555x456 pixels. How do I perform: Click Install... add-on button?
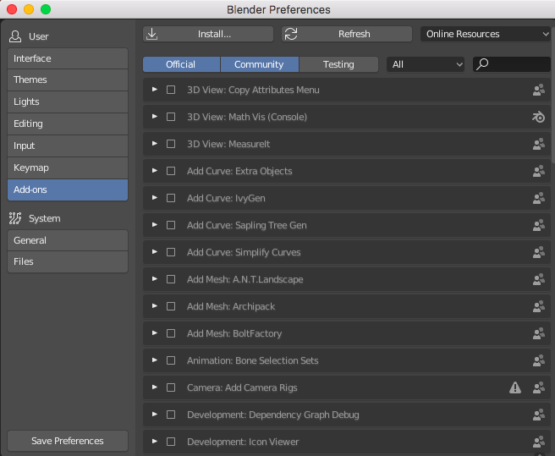click(x=208, y=34)
